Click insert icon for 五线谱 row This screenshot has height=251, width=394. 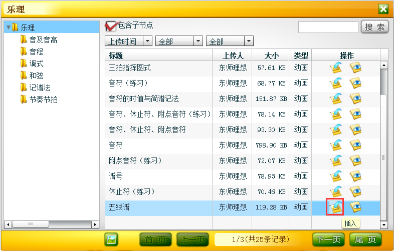click(334, 207)
